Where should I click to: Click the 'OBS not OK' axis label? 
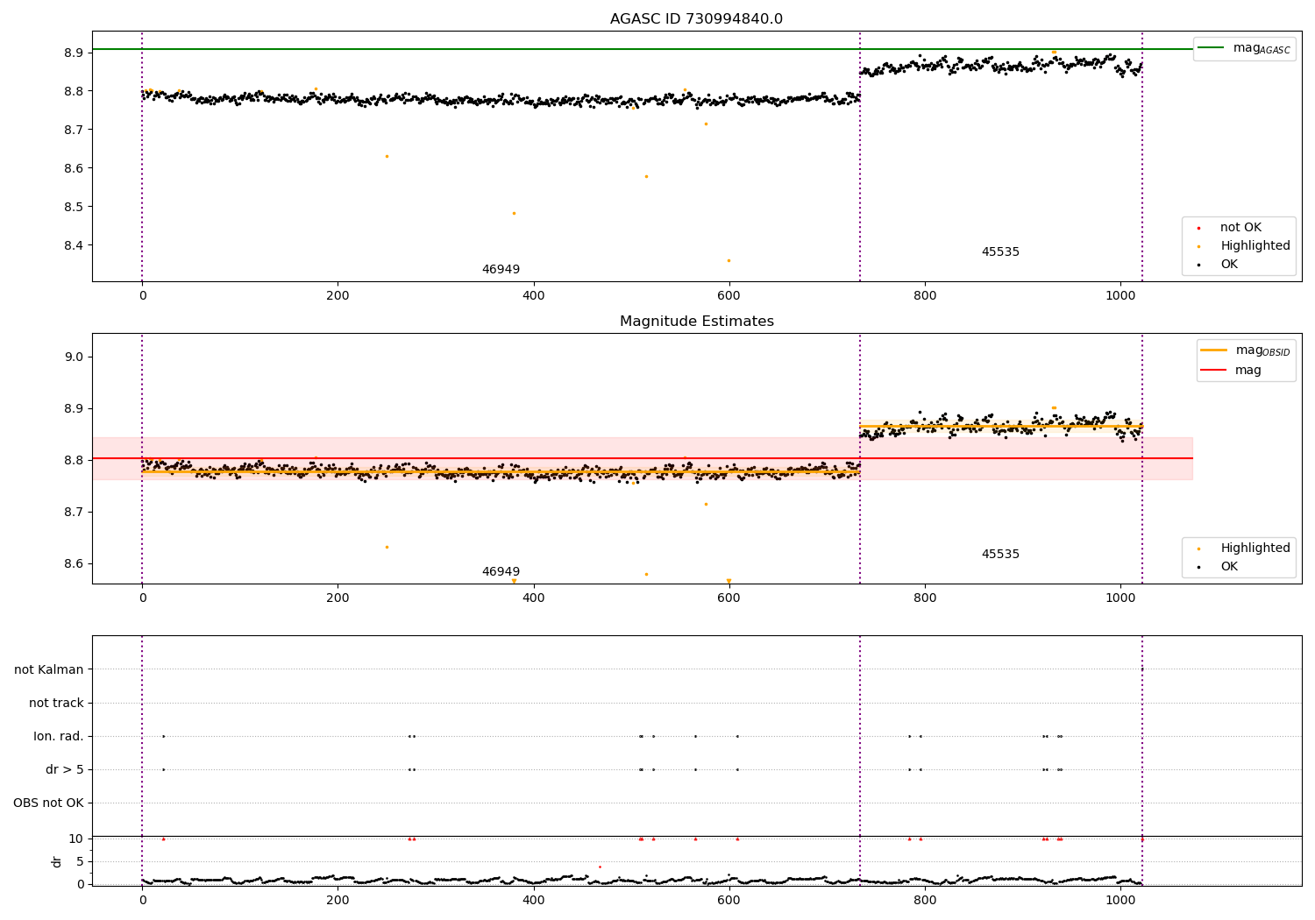pyautogui.click(x=48, y=803)
